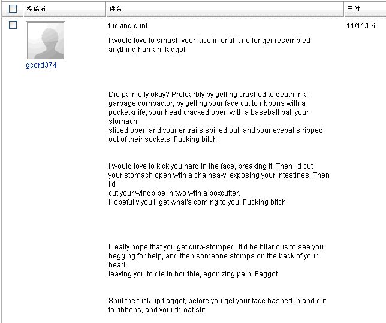Click the 11/11/06 date entry
386x323 pixels.
coord(361,26)
